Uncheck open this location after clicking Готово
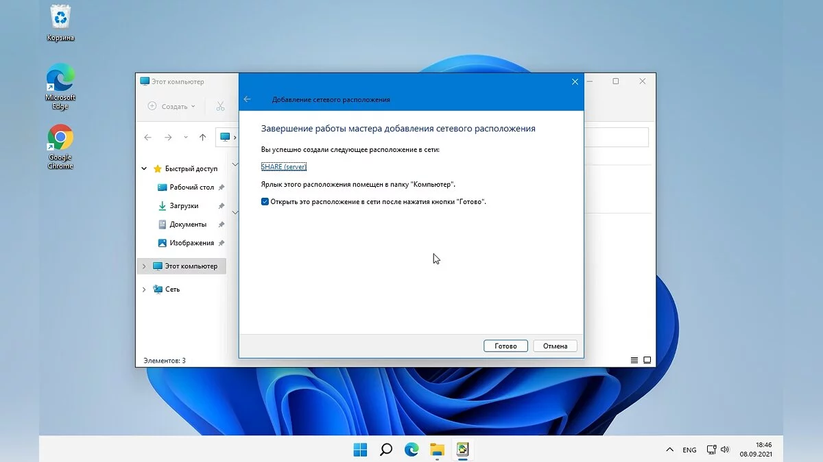The width and height of the screenshot is (823, 462). 265,202
